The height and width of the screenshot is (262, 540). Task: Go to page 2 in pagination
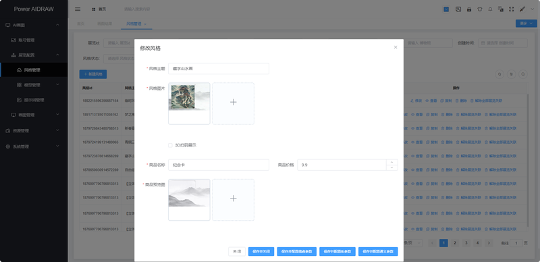454,242
